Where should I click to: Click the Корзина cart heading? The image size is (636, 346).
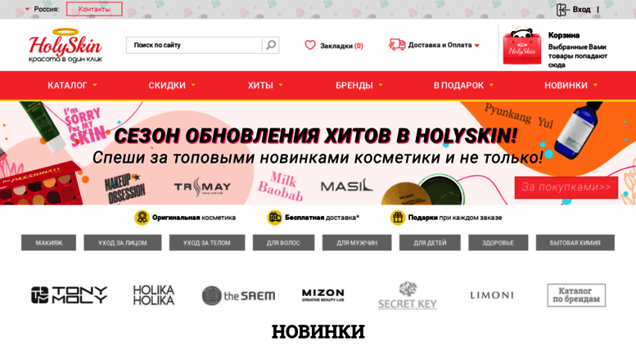(x=564, y=35)
